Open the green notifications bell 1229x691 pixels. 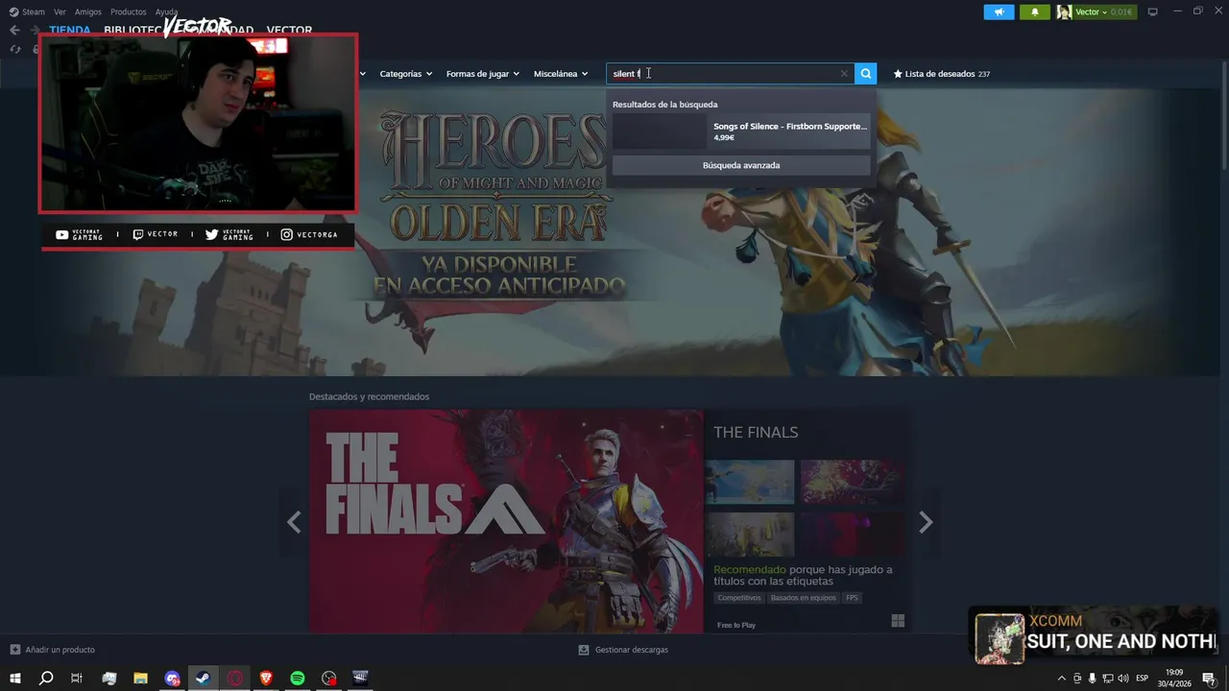pyautogui.click(x=1035, y=12)
